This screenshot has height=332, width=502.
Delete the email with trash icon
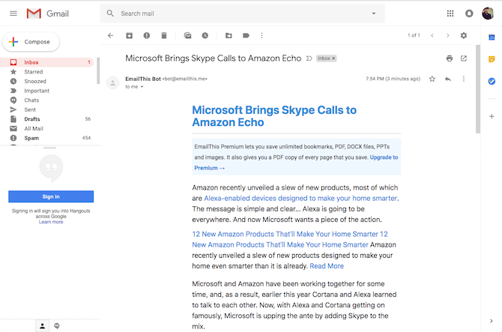164,35
